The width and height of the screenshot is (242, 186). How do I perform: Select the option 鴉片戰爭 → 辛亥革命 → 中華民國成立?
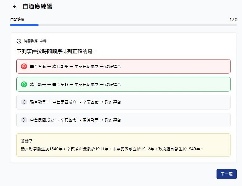pos(124,84)
